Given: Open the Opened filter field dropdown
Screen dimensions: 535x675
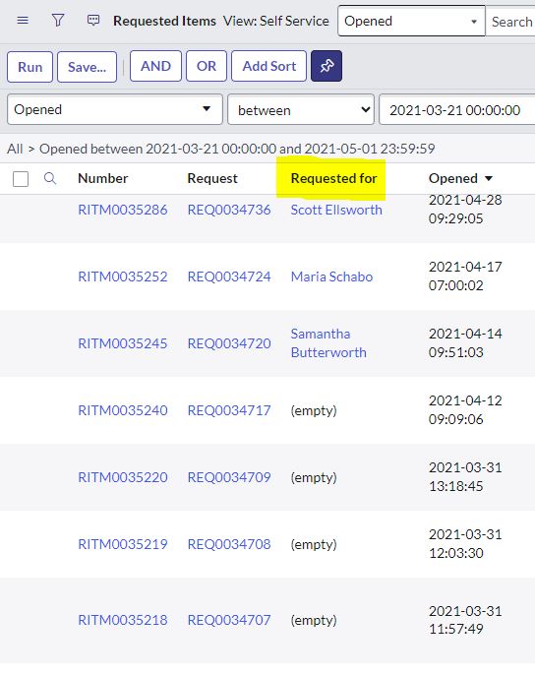Looking at the screenshot, I should 114,110.
